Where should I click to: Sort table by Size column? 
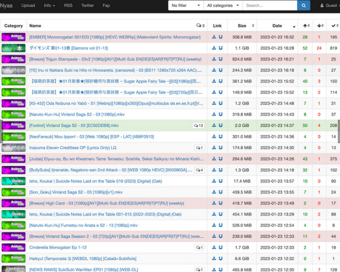click(x=242, y=25)
